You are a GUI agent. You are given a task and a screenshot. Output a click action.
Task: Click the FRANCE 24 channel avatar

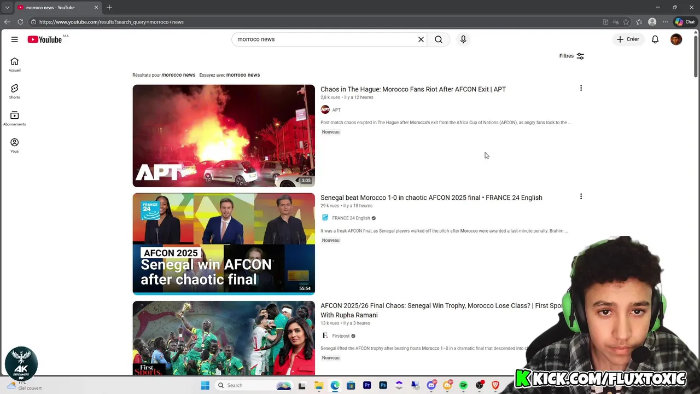(x=325, y=218)
